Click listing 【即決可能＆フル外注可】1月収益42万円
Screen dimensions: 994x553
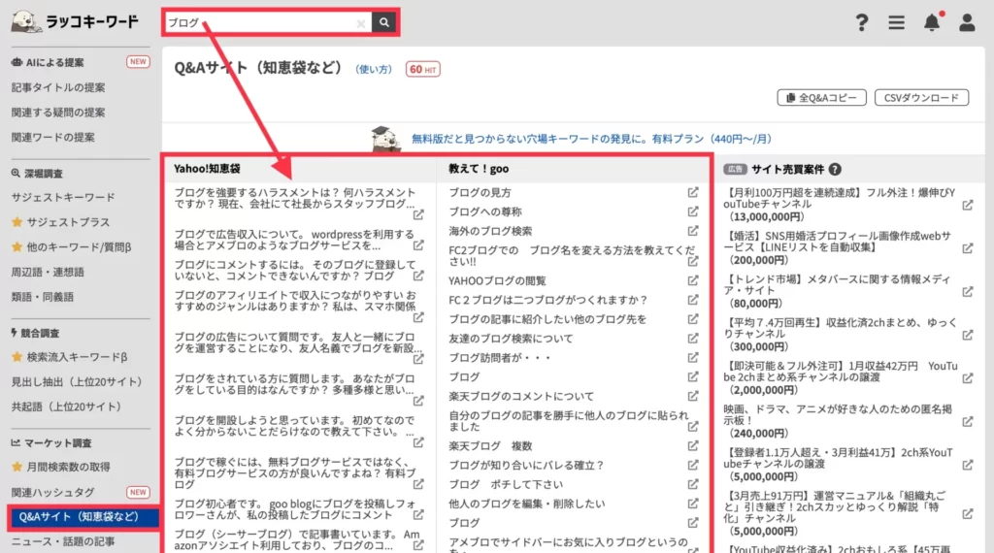[841, 377]
